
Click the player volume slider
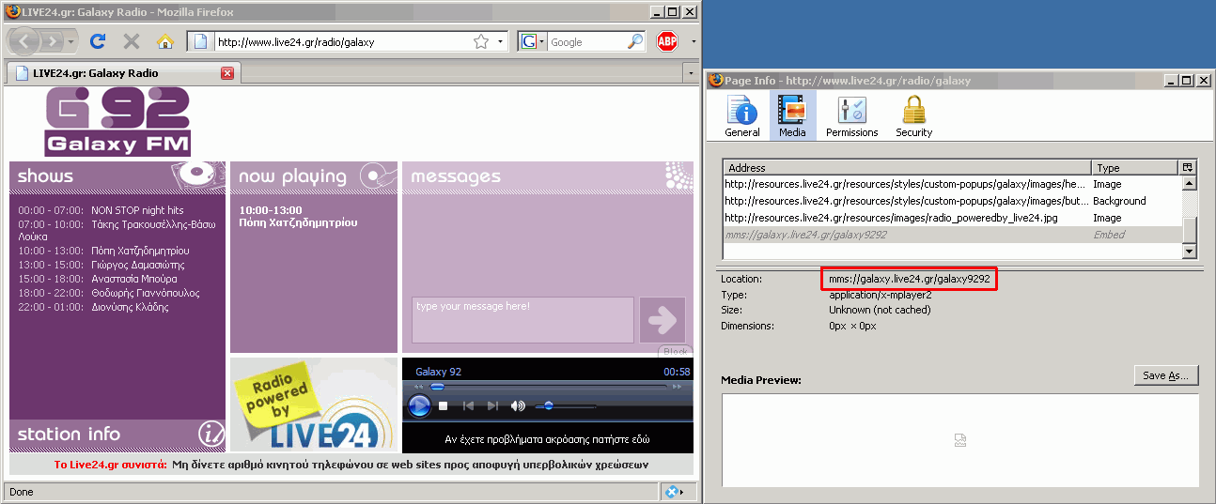coord(566,406)
